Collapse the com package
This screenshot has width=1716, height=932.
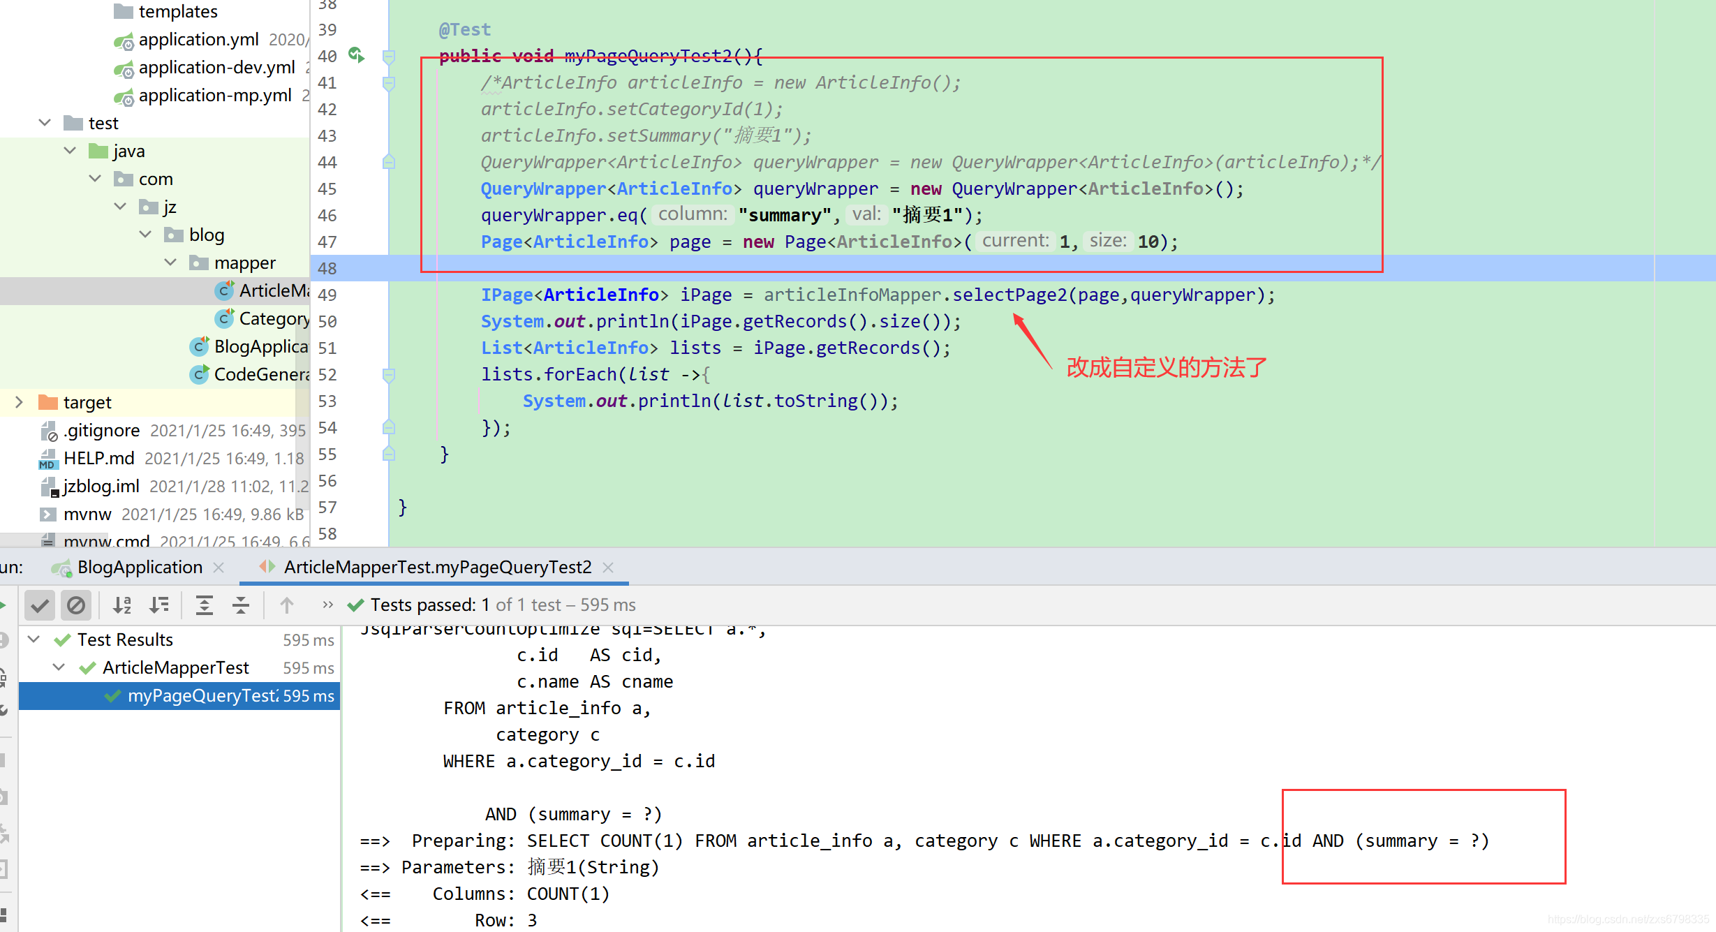pyautogui.click(x=96, y=179)
